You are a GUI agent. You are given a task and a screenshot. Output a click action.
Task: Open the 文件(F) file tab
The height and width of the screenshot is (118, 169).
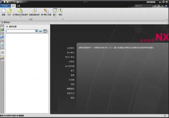pos(5,6)
